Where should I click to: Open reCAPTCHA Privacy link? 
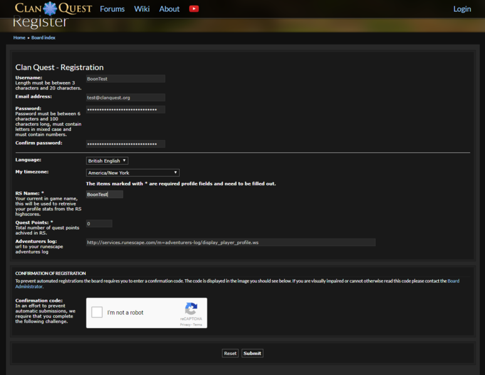tap(185, 325)
